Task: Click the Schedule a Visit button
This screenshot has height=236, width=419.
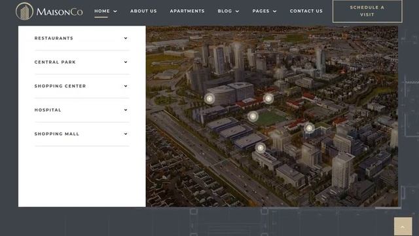Action: pos(367,11)
